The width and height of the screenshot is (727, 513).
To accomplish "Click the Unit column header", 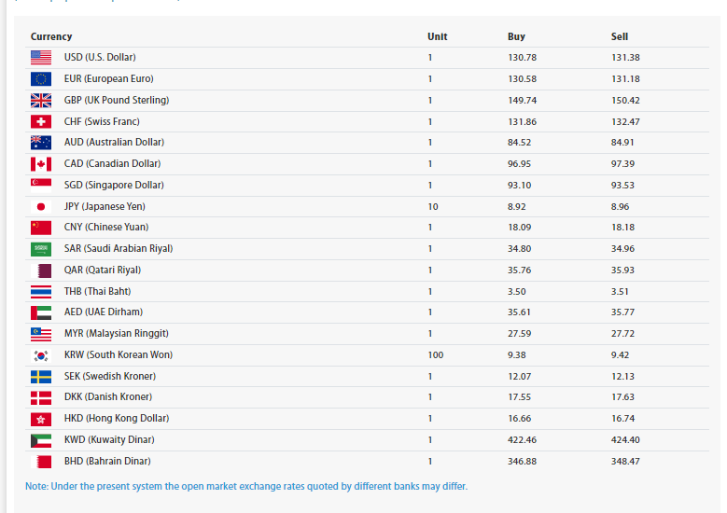I will pyautogui.click(x=437, y=36).
